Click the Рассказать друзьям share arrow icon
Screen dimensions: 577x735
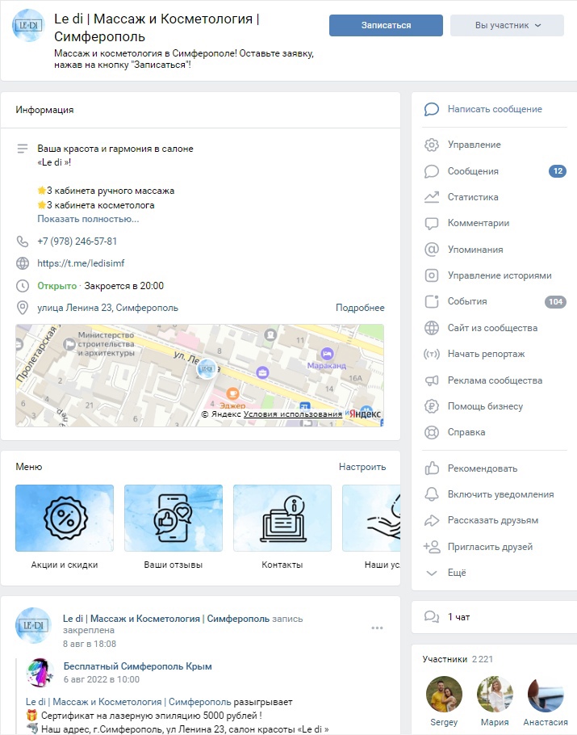pyautogui.click(x=432, y=520)
